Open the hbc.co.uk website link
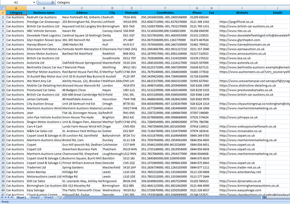This screenshot has width=290, height=204. (235, 31)
